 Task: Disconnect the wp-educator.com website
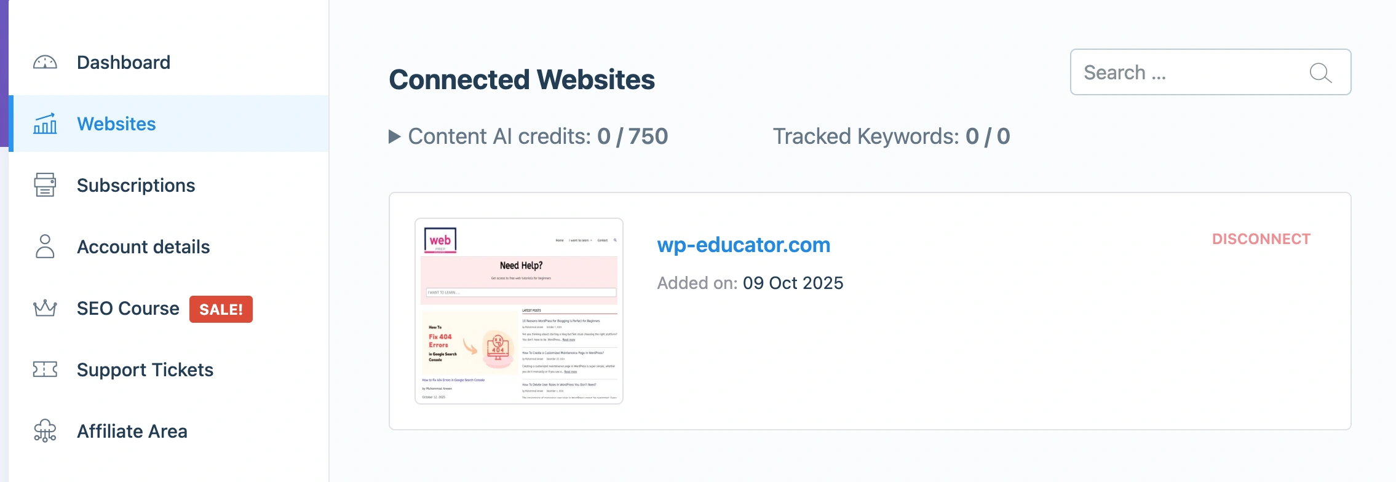point(1261,239)
